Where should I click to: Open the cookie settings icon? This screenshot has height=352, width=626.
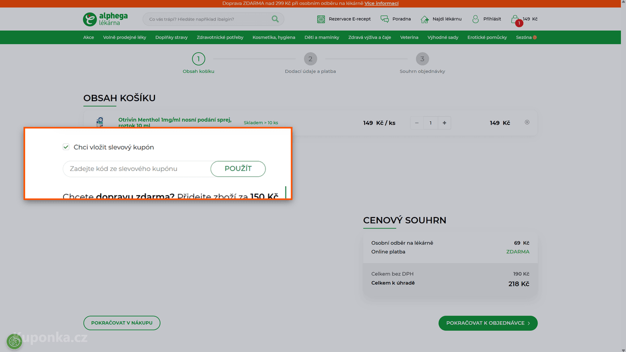coord(14,342)
